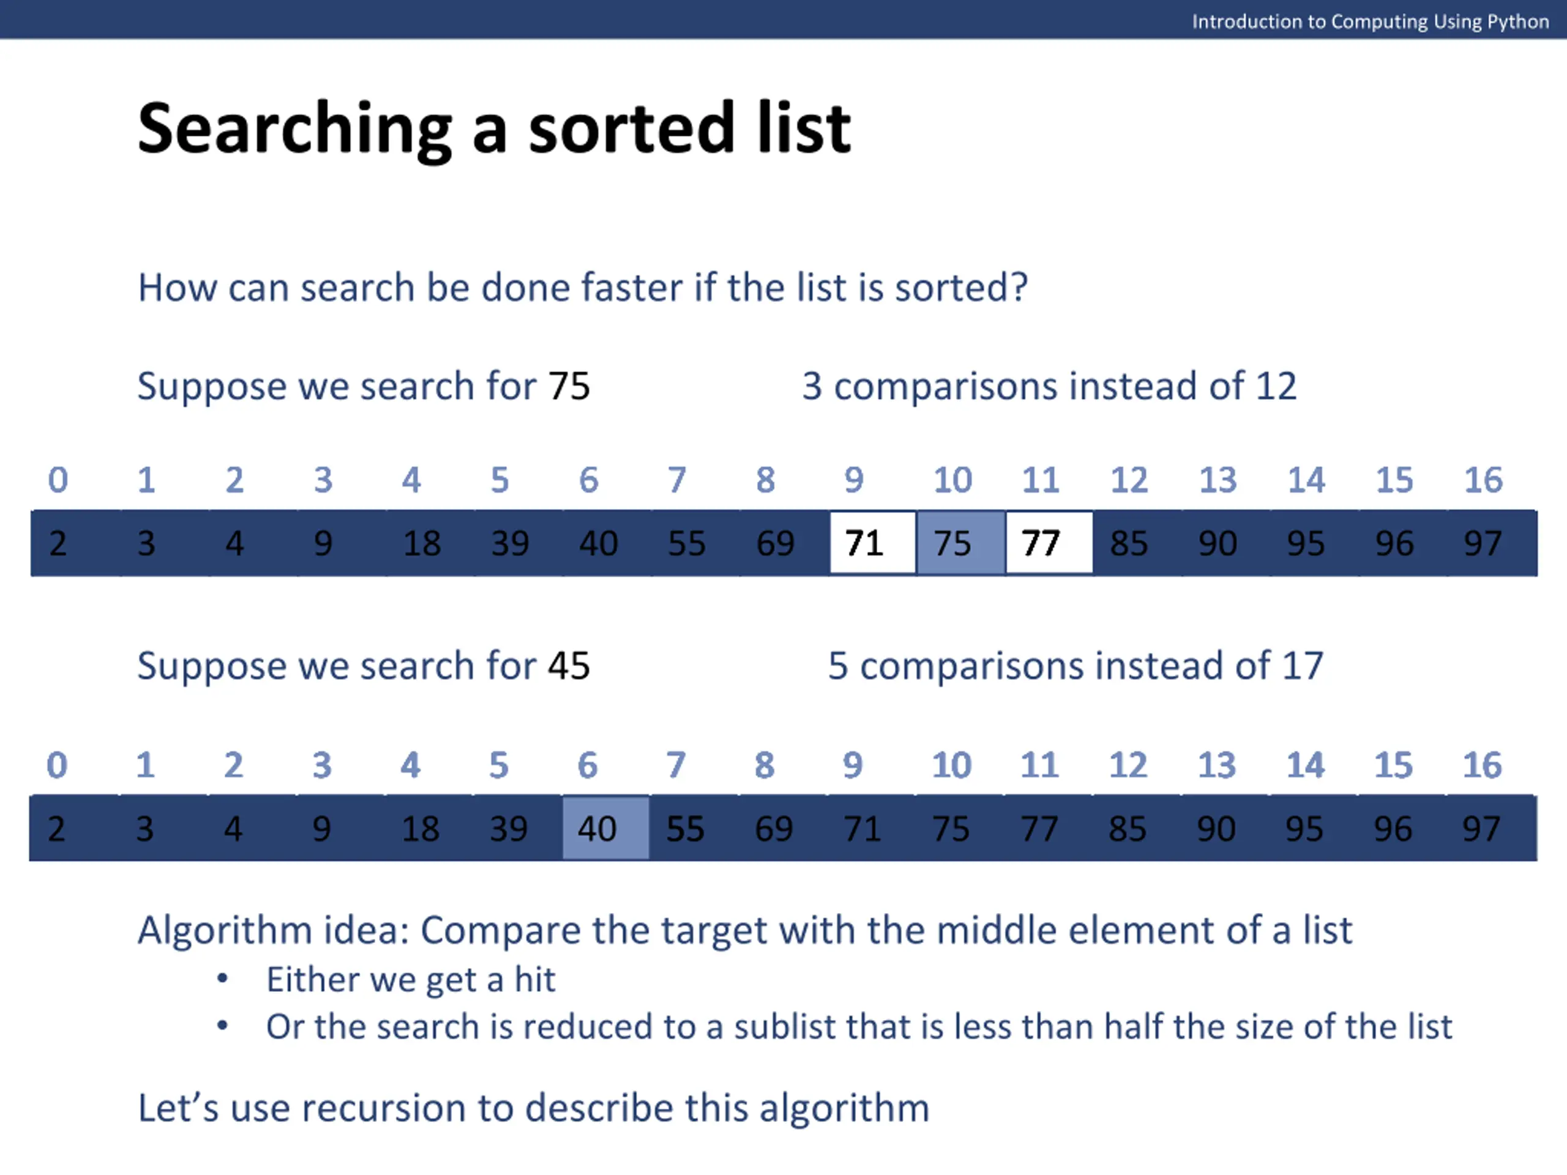Click the 'Introduction to Computing Using Python' header
This screenshot has height=1175, width=1567.
1370,21
